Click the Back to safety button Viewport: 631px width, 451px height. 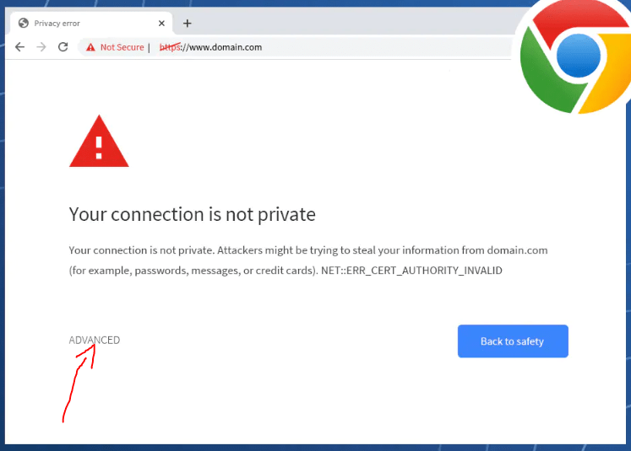pyautogui.click(x=513, y=341)
